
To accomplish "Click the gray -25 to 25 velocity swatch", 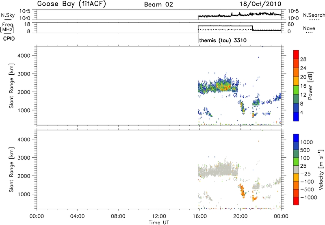I will pos(296,170).
